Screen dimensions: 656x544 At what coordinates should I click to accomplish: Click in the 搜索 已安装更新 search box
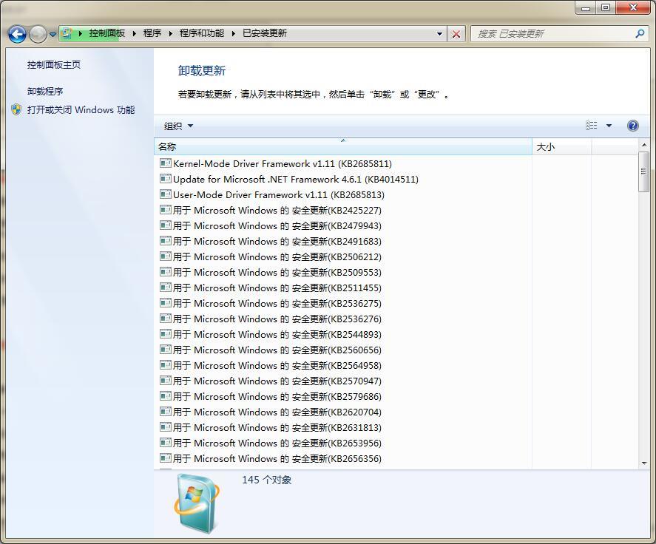click(551, 33)
